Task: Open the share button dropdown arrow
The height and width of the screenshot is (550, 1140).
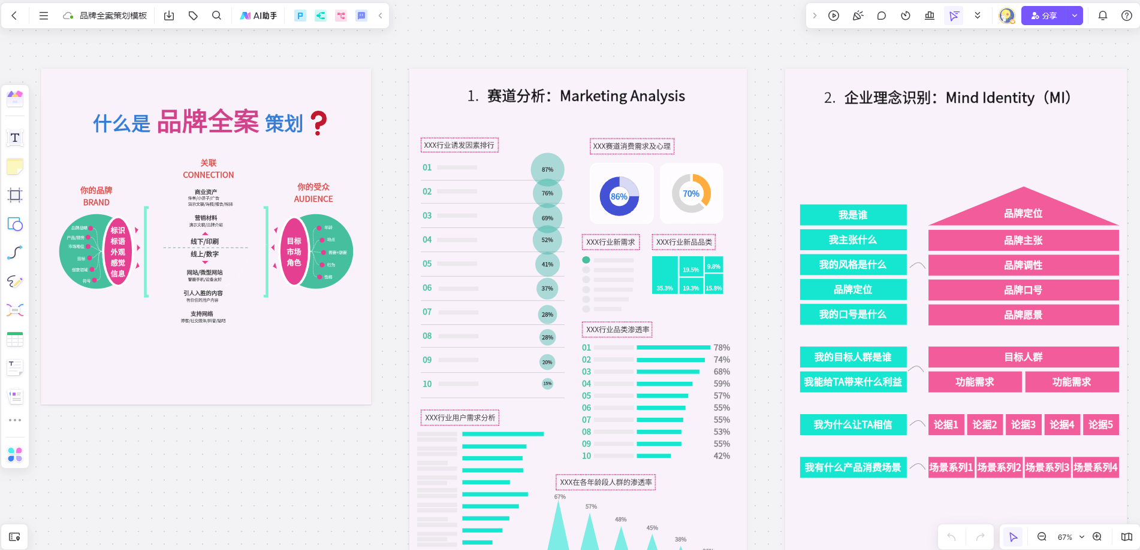Action: [x=1075, y=16]
